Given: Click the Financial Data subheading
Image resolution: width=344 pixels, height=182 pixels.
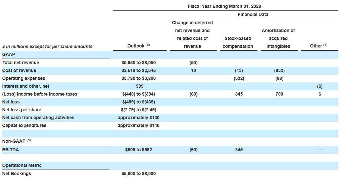Looking at the screenshot, I should pos(253,14).
